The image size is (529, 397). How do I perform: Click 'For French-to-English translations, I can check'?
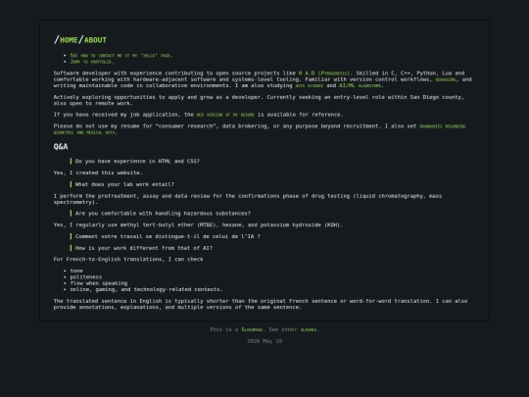[128, 259]
